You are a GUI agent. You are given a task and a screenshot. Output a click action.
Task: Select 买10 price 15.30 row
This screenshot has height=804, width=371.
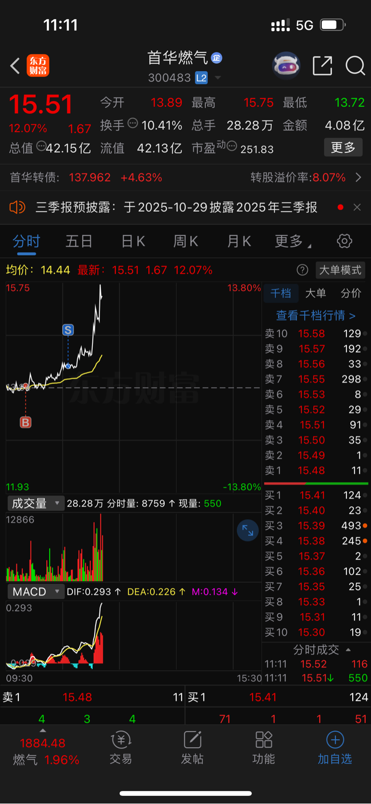(x=316, y=632)
